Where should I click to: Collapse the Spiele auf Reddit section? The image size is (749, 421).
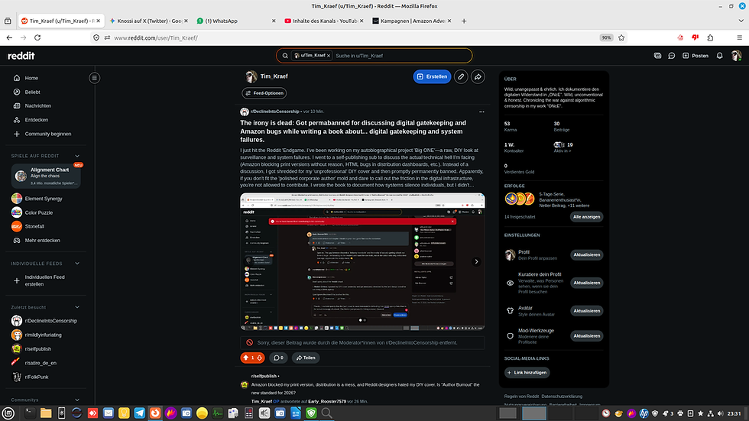pyautogui.click(x=77, y=156)
